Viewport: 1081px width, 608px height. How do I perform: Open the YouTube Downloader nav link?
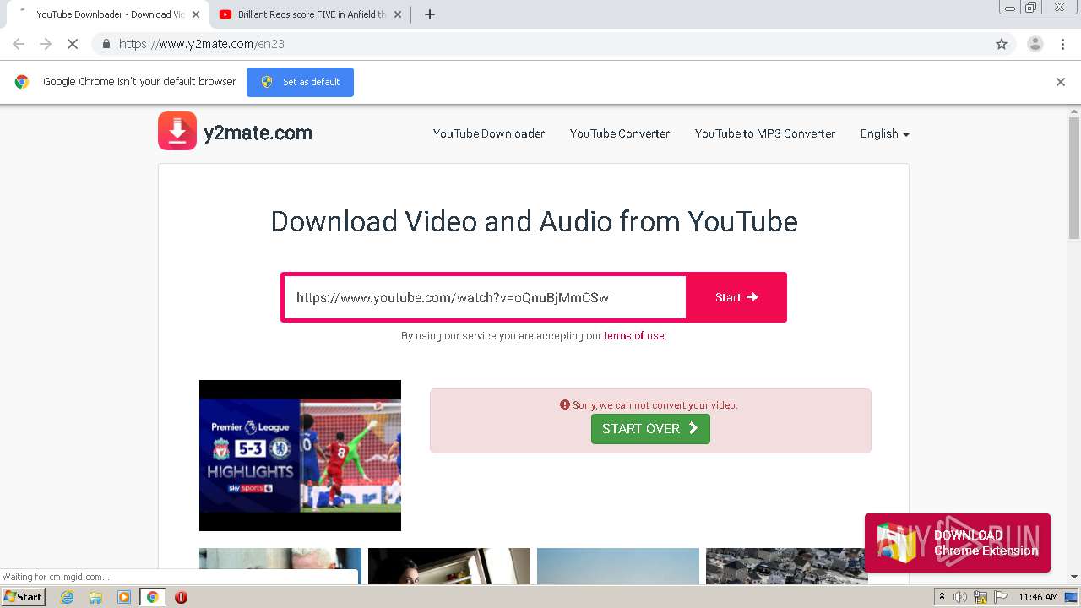(489, 133)
